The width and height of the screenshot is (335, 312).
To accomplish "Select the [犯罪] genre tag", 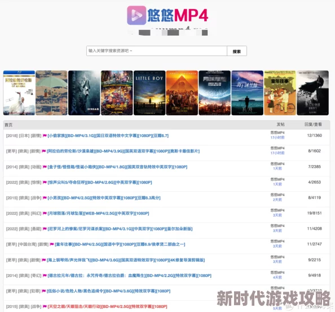I will pyautogui.click(x=35, y=291).
